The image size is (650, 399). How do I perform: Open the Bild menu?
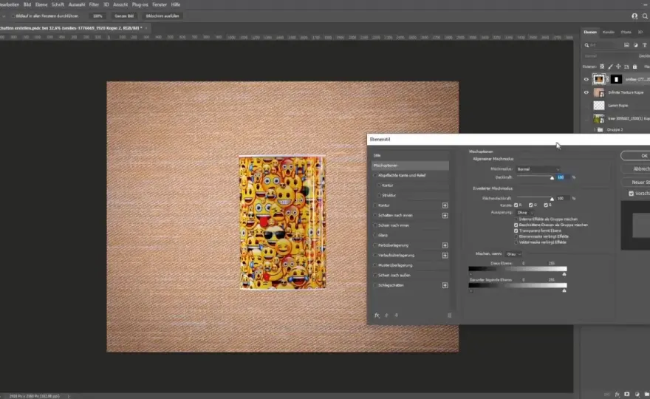pyautogui.click(x=27, y=4)
